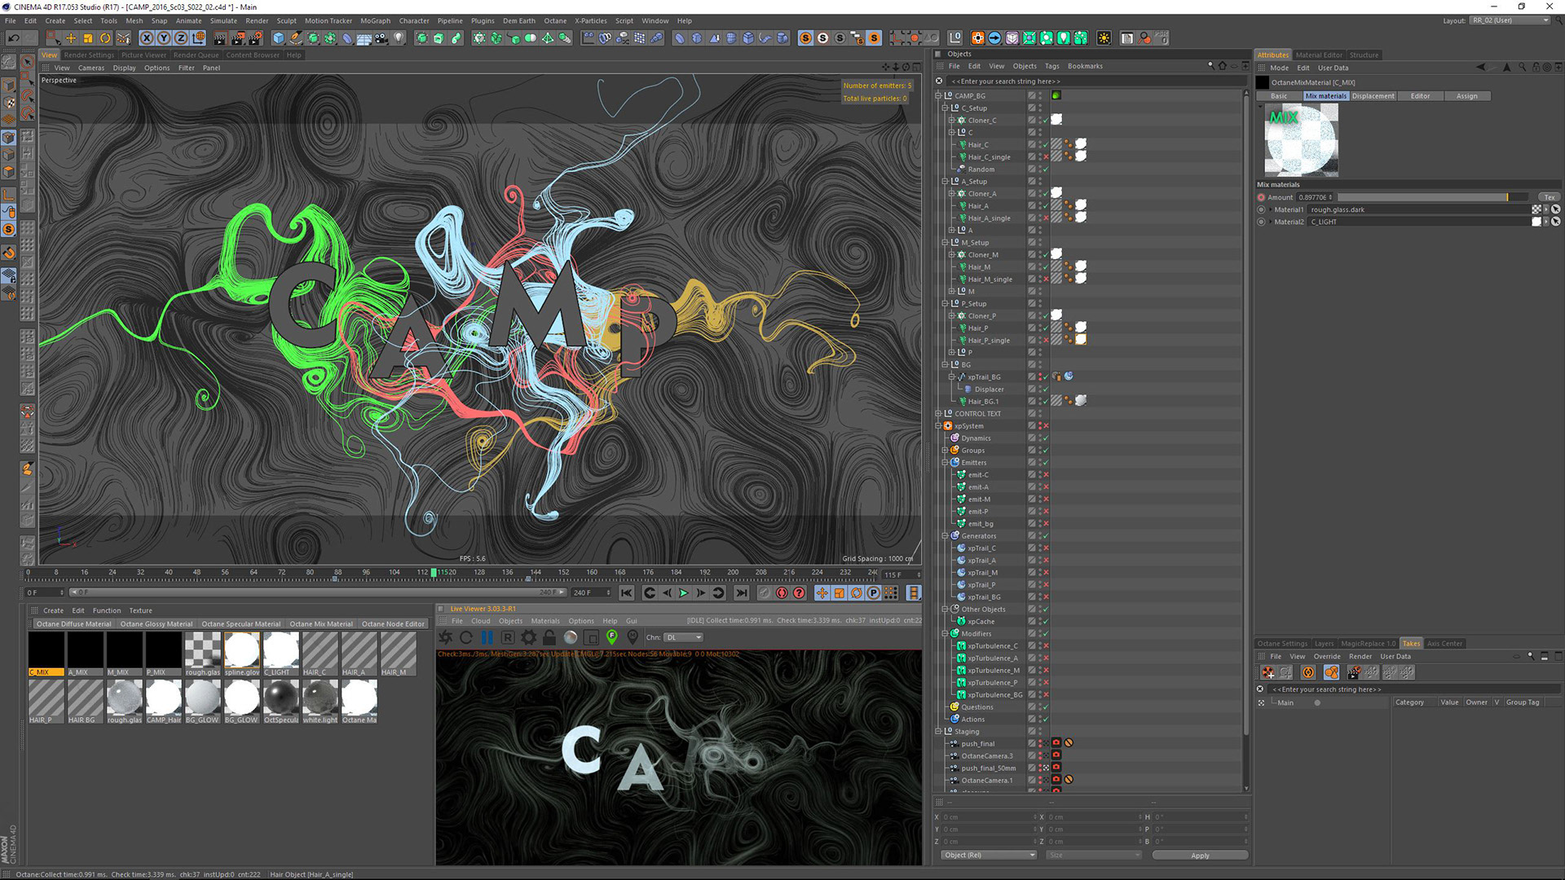This screenshot has height=880, width=1565.
Task: Collapse the Modifiers group
Action: tap(945, 633)
